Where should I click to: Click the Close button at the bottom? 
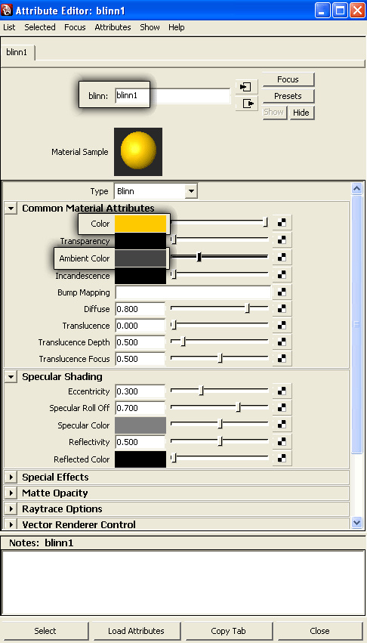(x=319, y=631)
